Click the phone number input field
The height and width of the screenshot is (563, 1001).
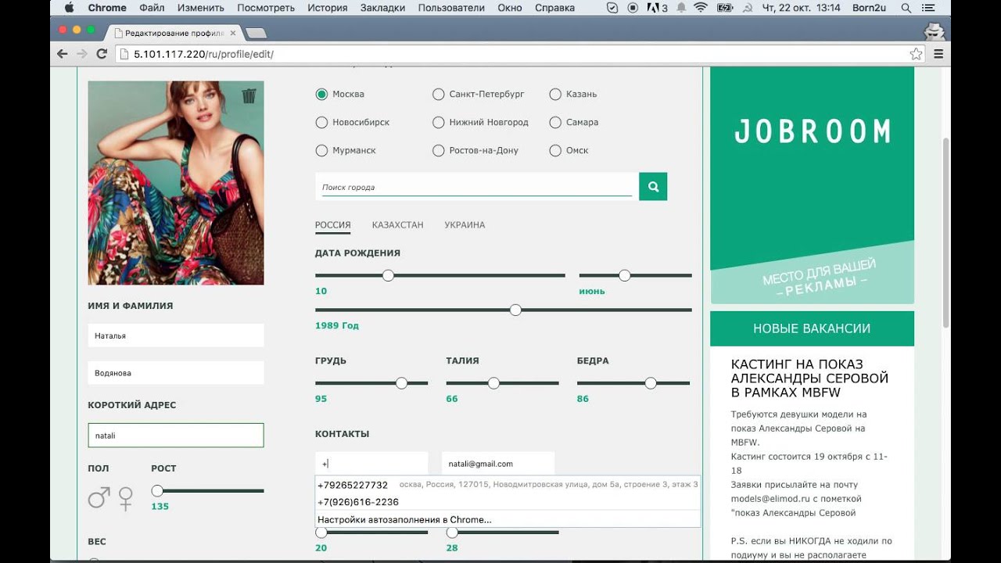(x=371, y=464)
